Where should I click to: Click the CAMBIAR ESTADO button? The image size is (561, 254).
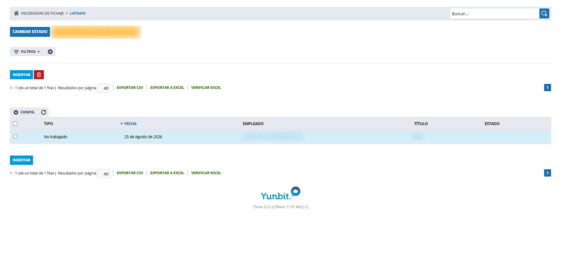click(30, 32)
